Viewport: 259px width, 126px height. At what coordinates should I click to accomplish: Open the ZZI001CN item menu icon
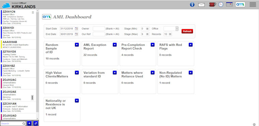33,12
